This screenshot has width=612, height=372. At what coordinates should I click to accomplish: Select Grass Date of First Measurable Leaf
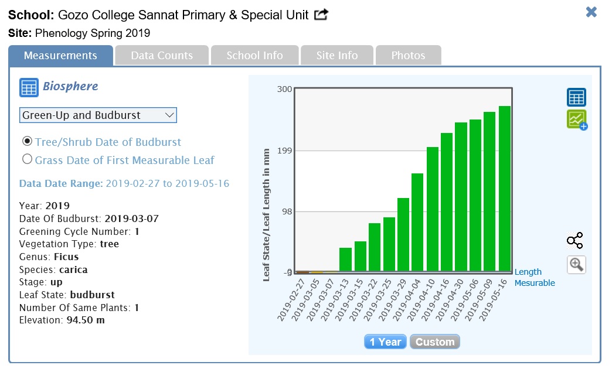[x=27, y=159]
